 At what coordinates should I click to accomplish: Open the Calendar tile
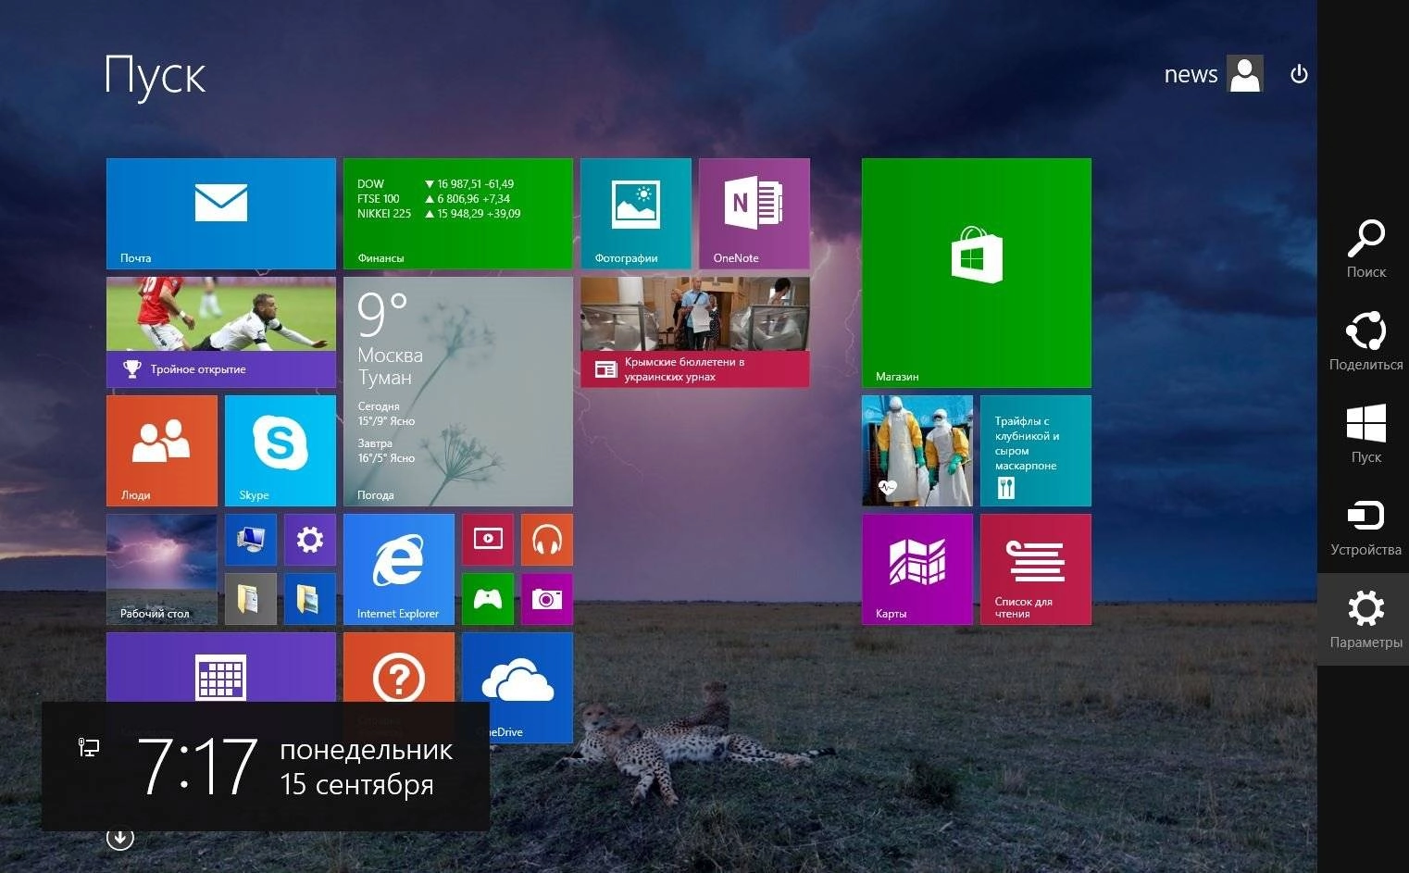221,667
